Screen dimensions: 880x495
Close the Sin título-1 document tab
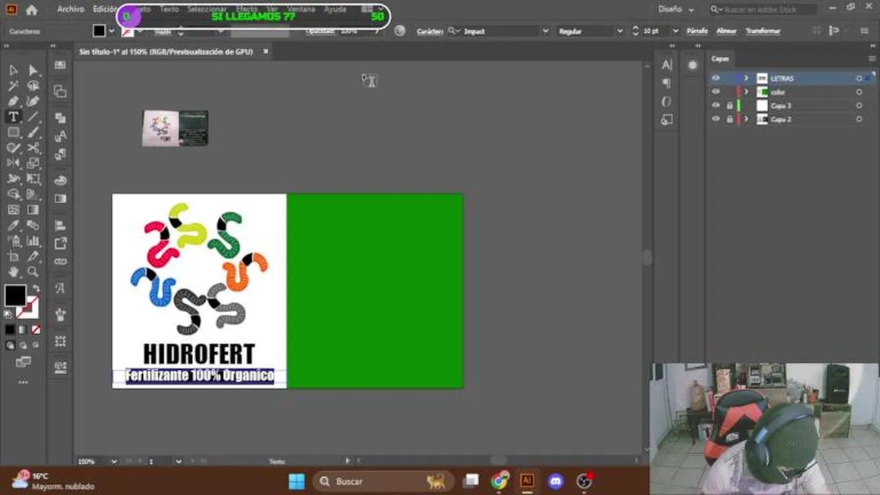pos(265,52)
